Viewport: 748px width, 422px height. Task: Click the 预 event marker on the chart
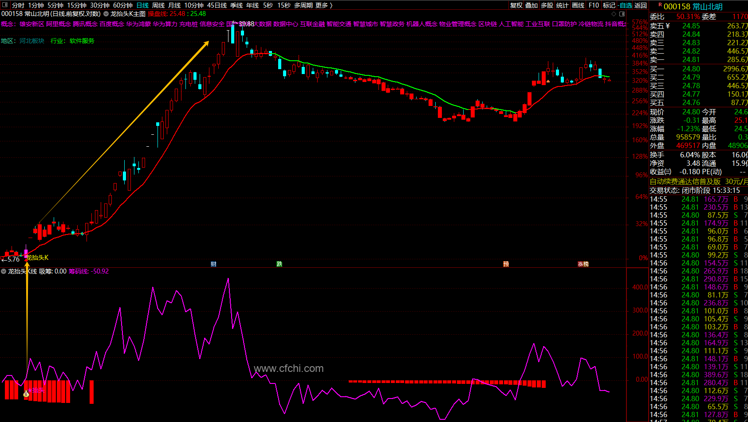pyautogui.click(x=506, y=264)
